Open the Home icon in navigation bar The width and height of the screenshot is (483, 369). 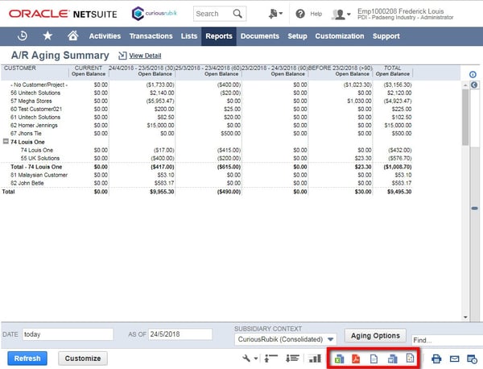click(x=73, y=36)
